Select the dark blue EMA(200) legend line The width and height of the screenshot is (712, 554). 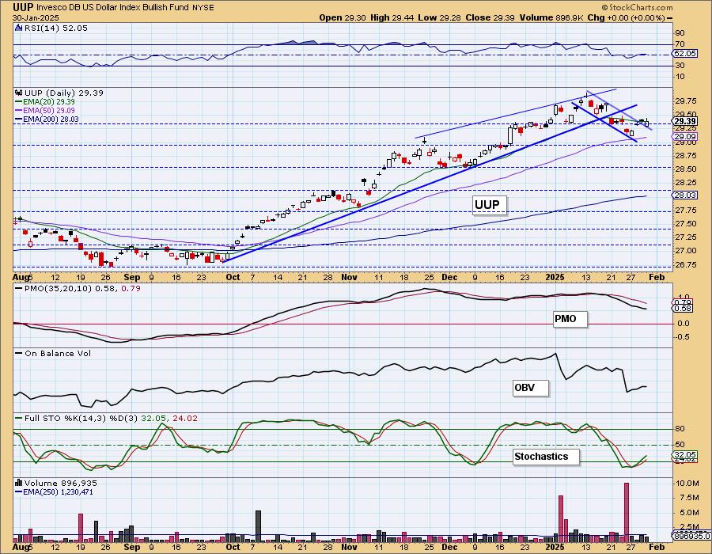click(19, 119)
